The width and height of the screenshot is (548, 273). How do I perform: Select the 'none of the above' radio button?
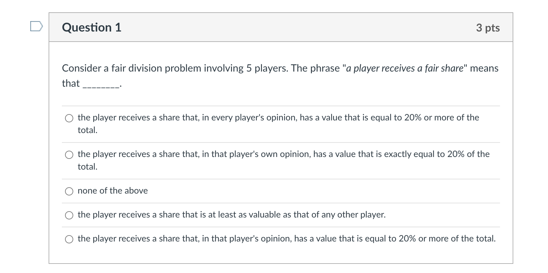(x=69, y=191)
